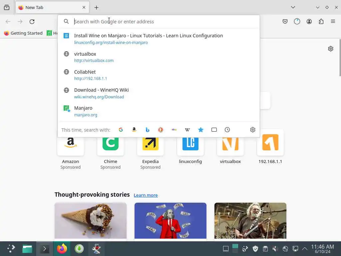This screenshot has height=256, width=341.
Task: Go back one page
Action: 8,22
